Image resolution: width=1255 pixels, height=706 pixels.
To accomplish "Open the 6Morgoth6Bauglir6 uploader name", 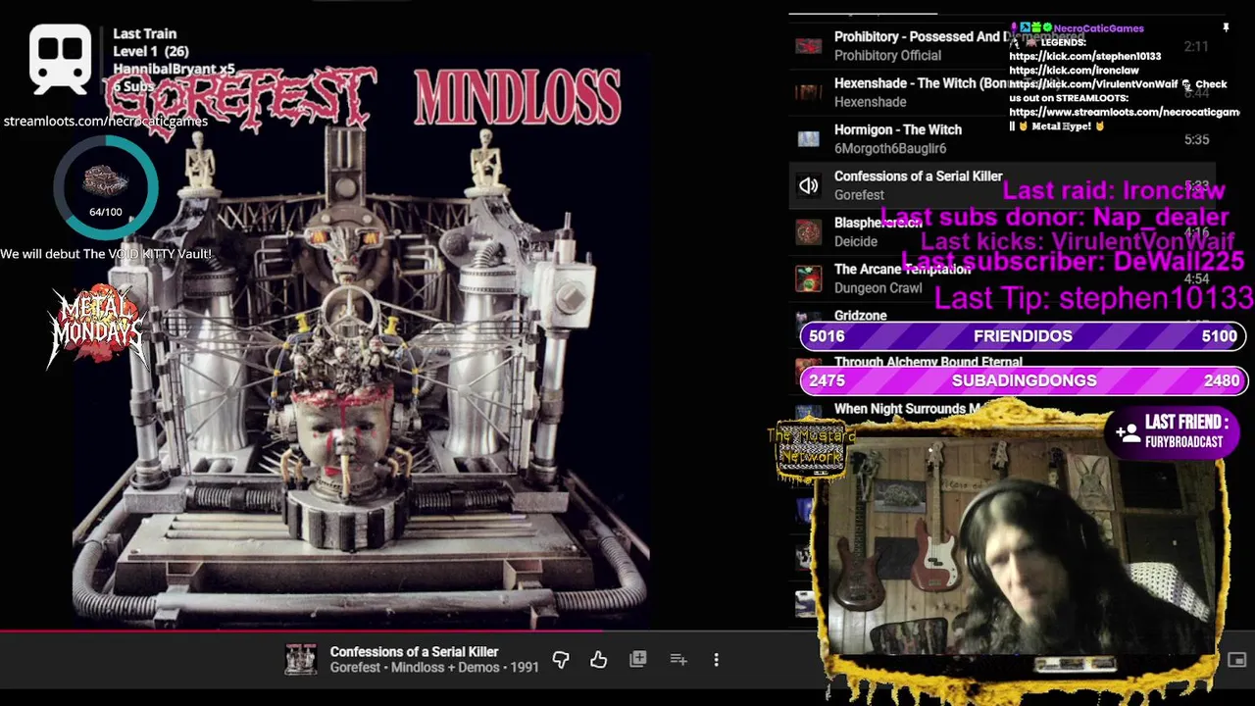I will click(890, 148).
